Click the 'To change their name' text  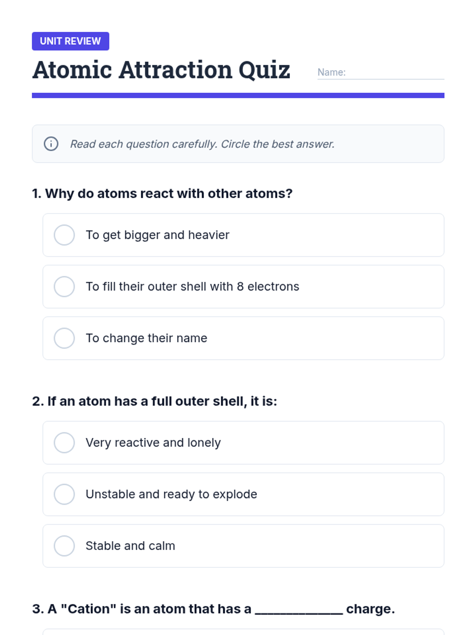[146, 338]
